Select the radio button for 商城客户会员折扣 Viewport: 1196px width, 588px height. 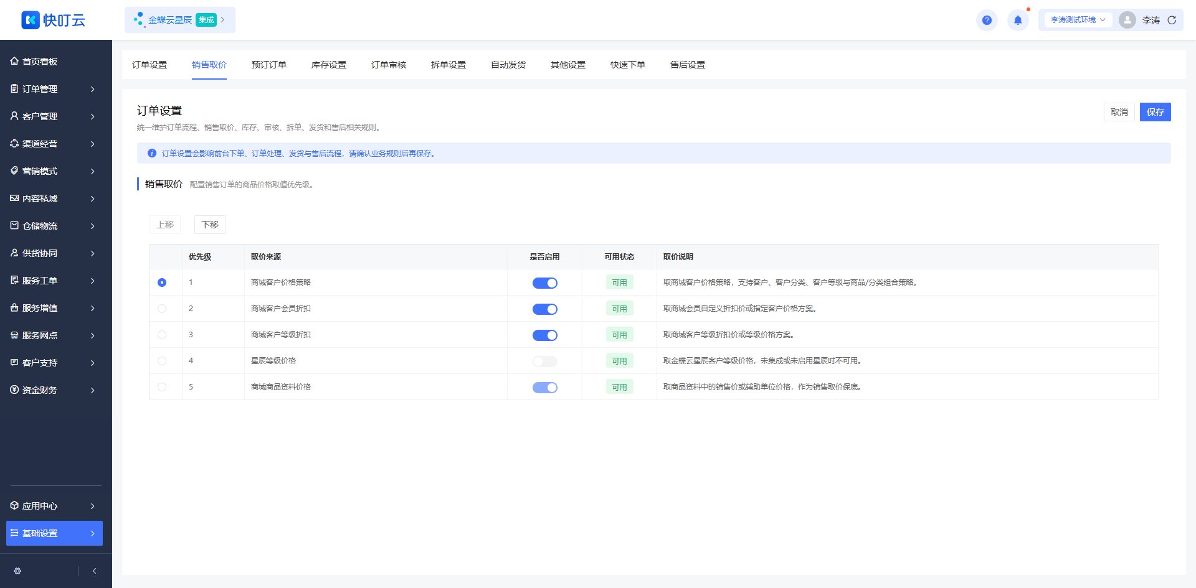162,309
